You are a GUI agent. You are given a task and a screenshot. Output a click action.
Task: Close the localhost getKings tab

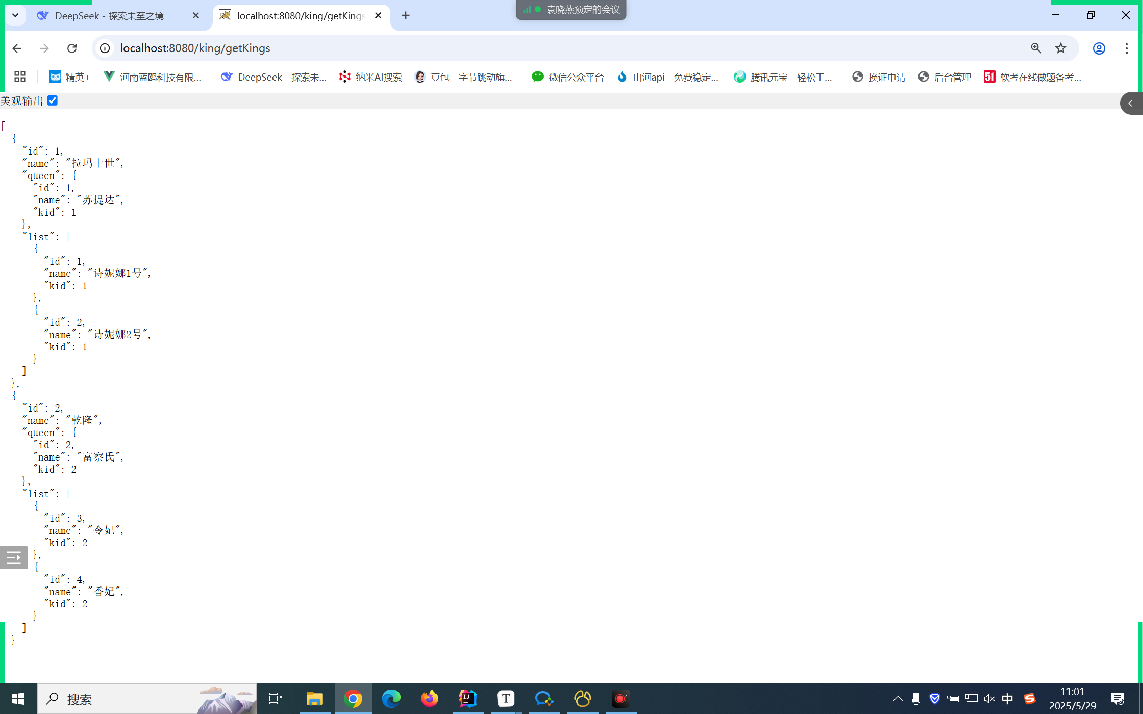(378, 16)
